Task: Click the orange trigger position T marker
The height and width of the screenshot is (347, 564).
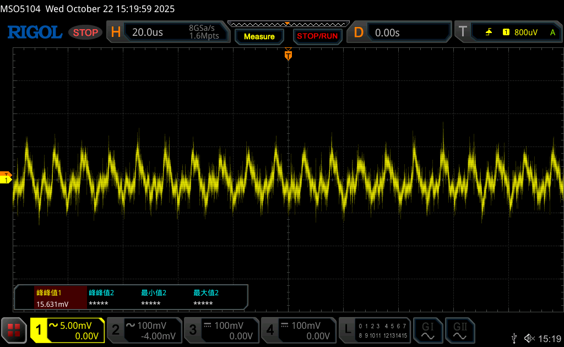Action: pyautogui.click(x=288, y=55)
